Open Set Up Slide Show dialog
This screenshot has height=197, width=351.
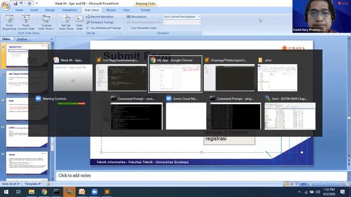pos(66,22)
